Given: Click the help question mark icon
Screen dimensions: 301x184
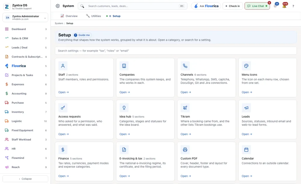Looking at the screenshot, I should point(293,6).
